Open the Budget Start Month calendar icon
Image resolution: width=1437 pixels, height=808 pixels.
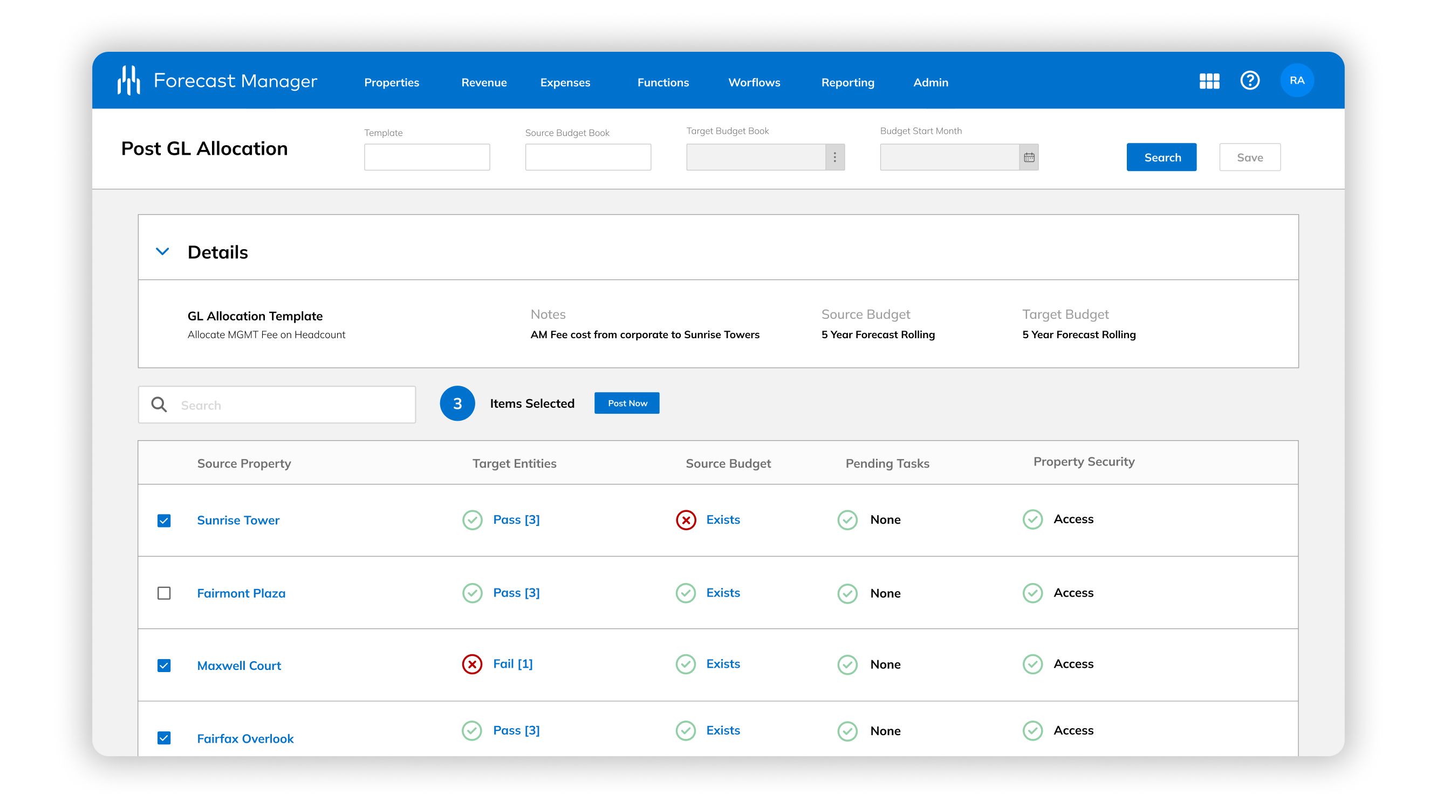[1029, 158]
